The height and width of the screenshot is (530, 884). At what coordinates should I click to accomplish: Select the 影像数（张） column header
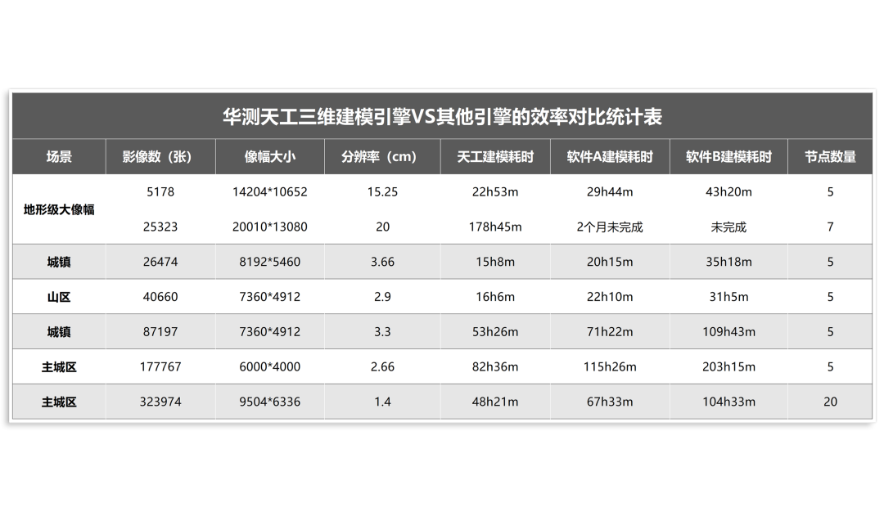160,156
